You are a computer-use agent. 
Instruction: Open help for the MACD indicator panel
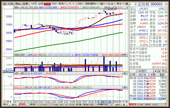click(x=123, y=88)
